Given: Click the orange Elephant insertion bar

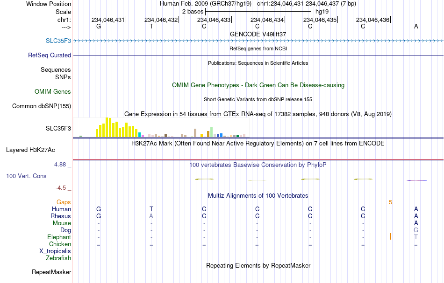Looking at the screenshot, I should pyautogui.click(x=390, y=236).
